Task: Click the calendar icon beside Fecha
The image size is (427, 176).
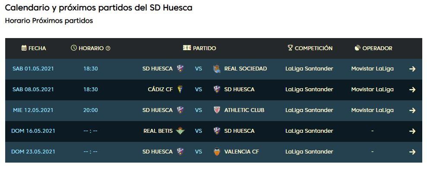Action: point(24,48)
